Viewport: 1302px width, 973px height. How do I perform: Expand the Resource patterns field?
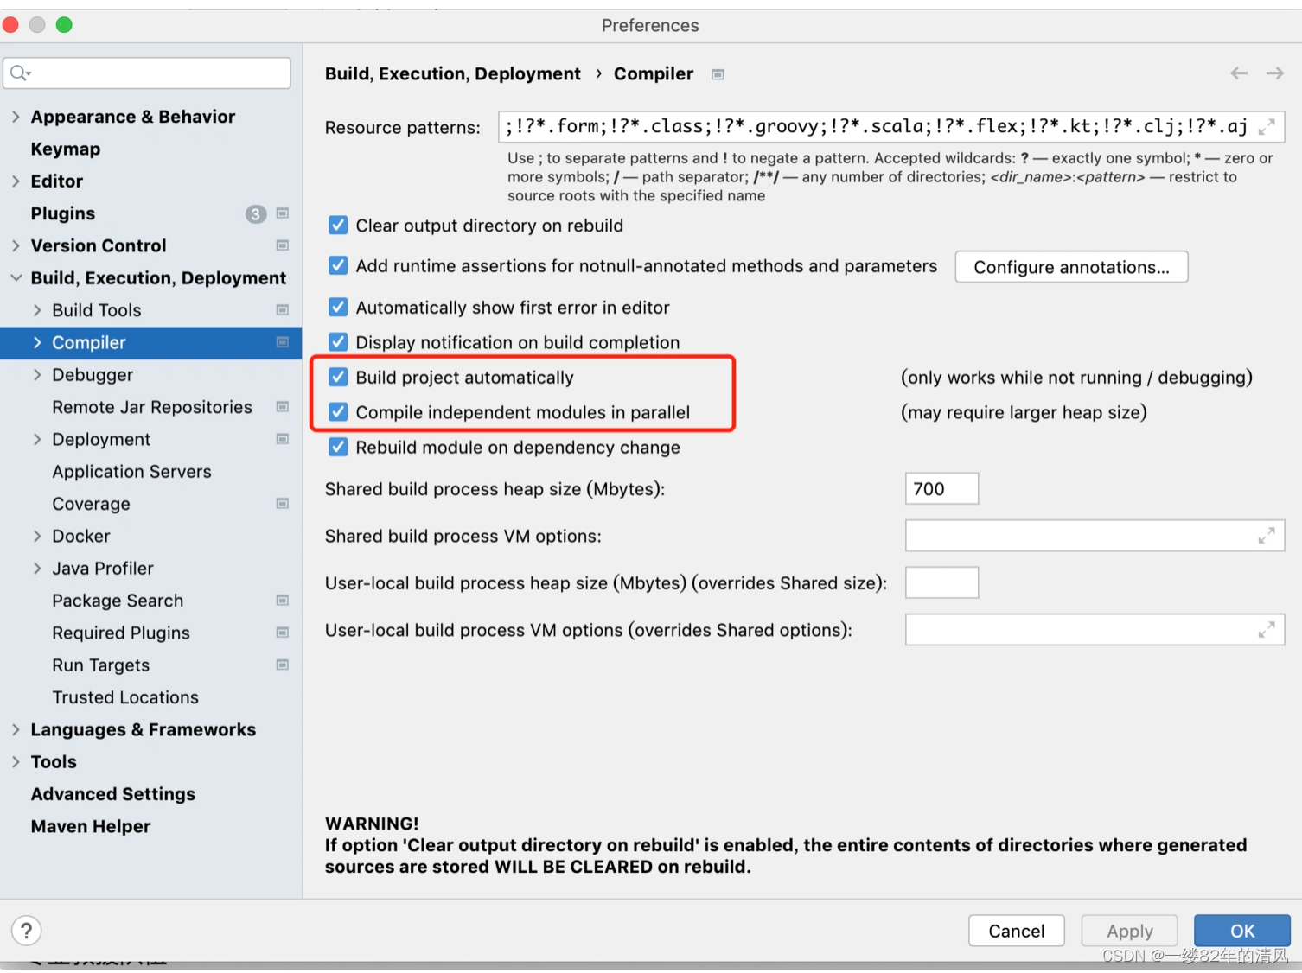pyautogui.click(x=1267, y=127)
